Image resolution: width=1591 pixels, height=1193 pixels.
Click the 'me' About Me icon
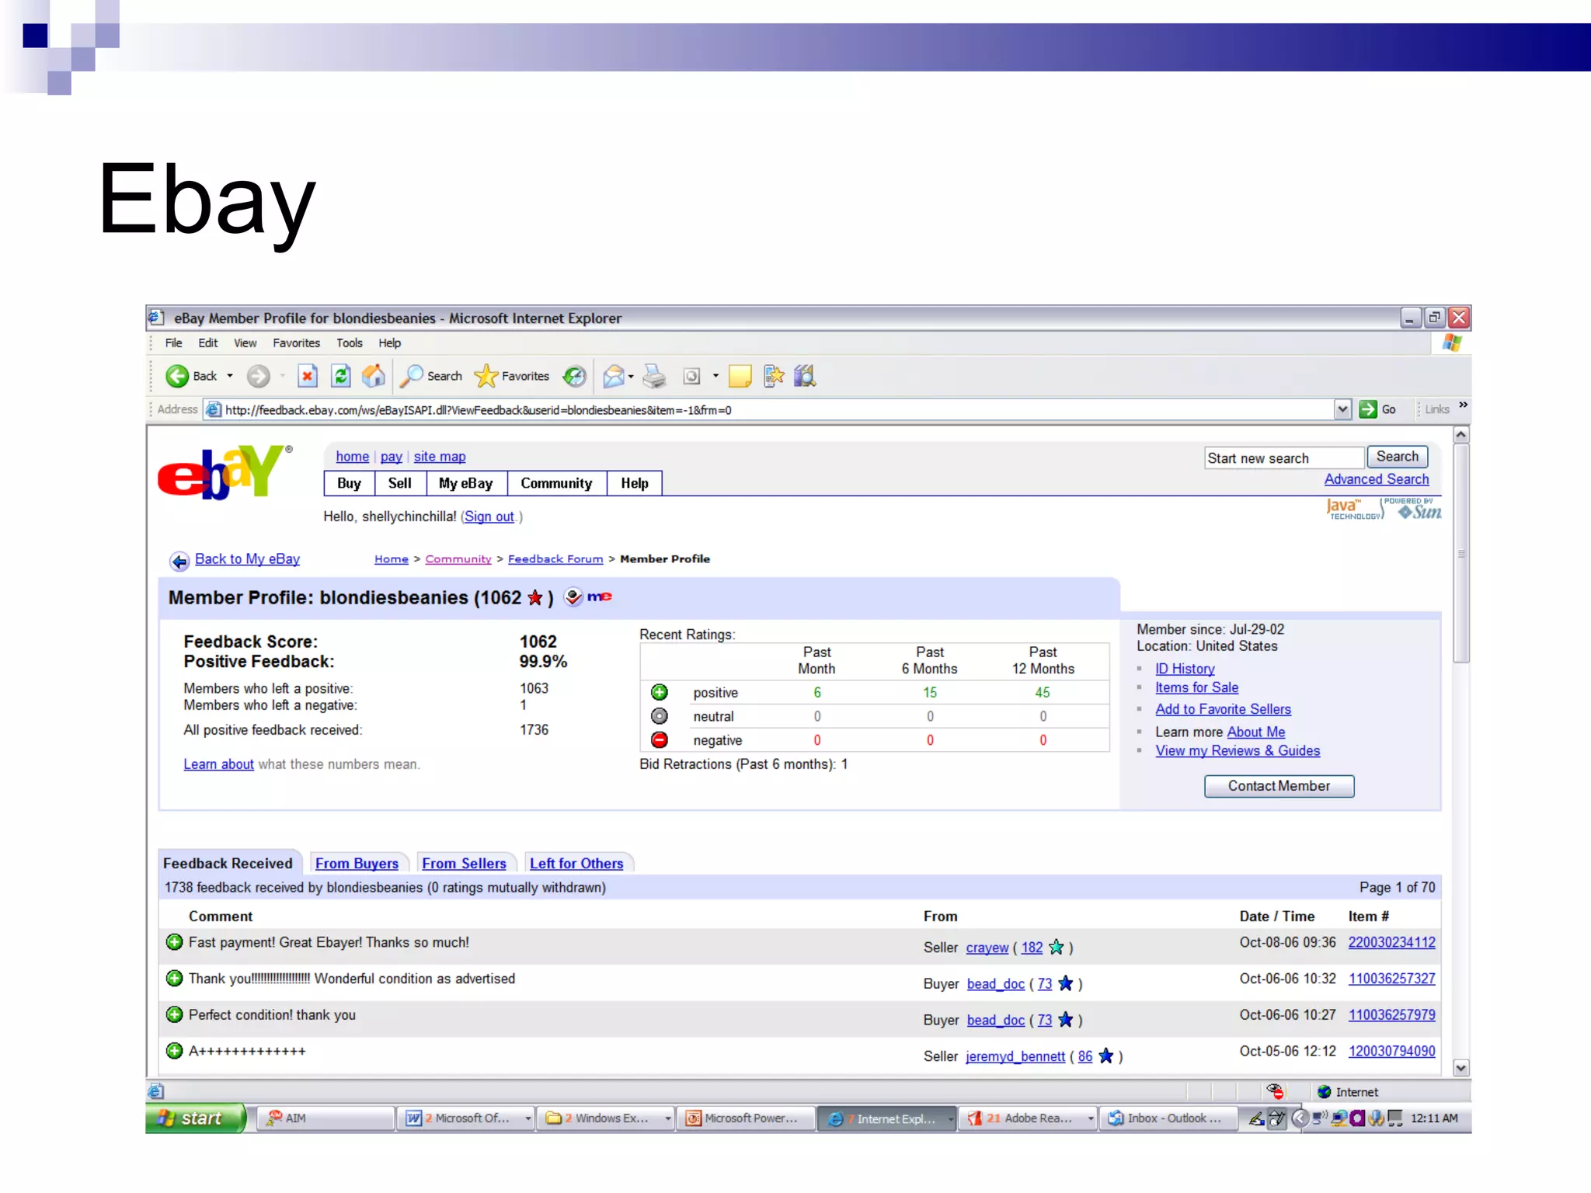click(599, 596)
